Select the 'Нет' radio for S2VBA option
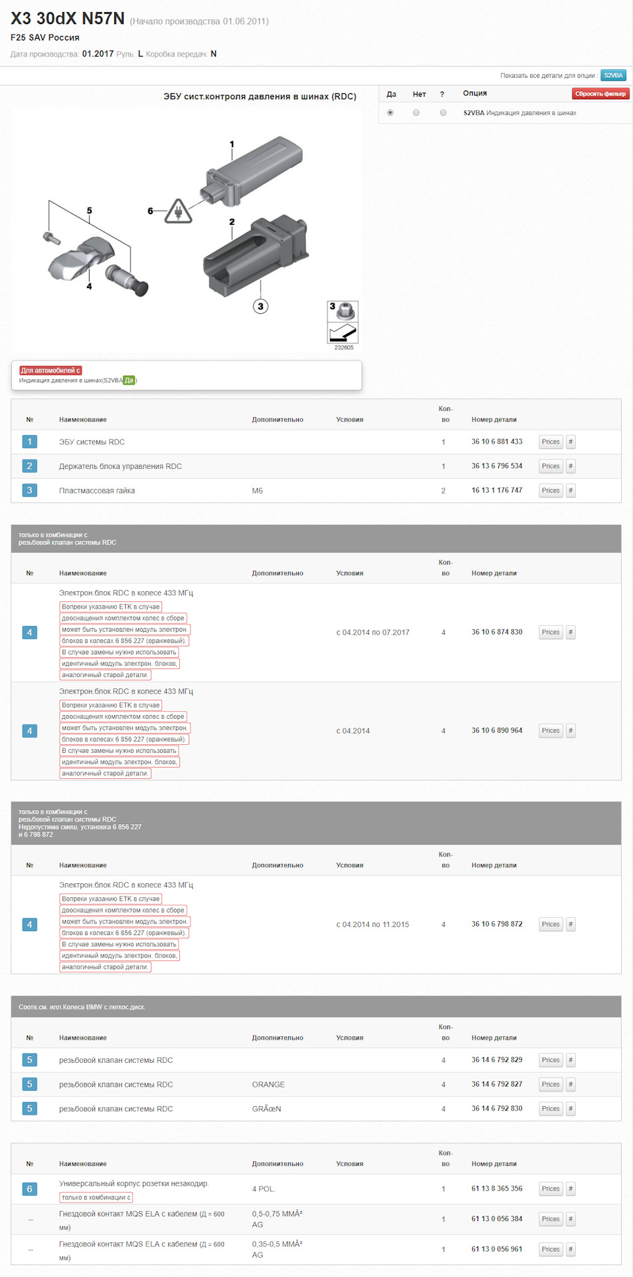The height and width of the screenshot is (1277, 633). click(416, 112)
